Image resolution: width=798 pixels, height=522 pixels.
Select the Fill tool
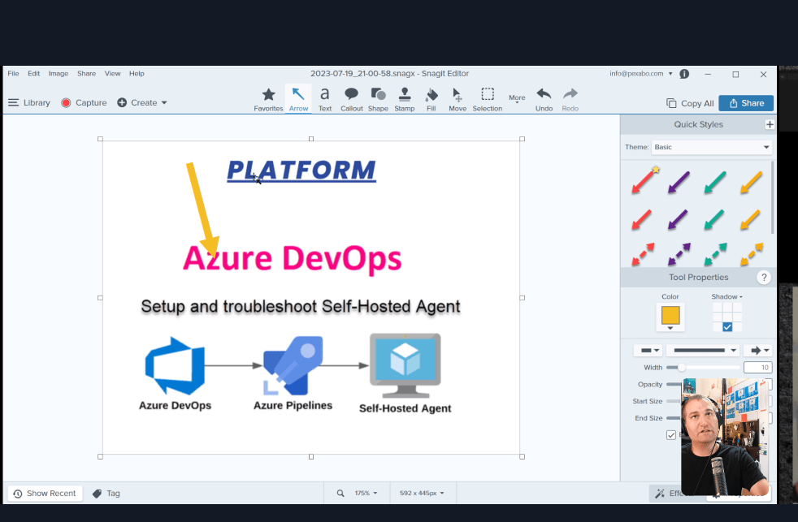coord(431,99)
